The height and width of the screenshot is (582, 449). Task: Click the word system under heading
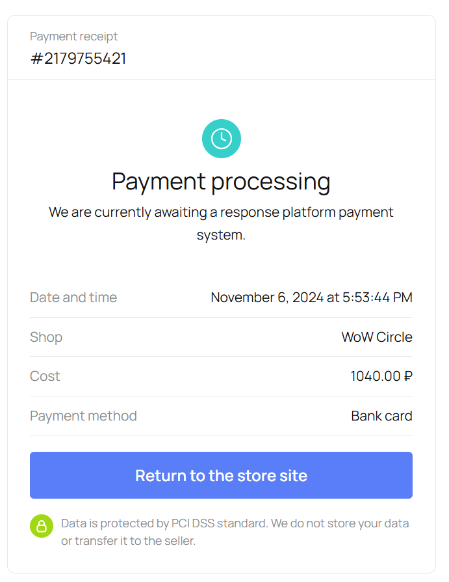(x=221, y=235)
